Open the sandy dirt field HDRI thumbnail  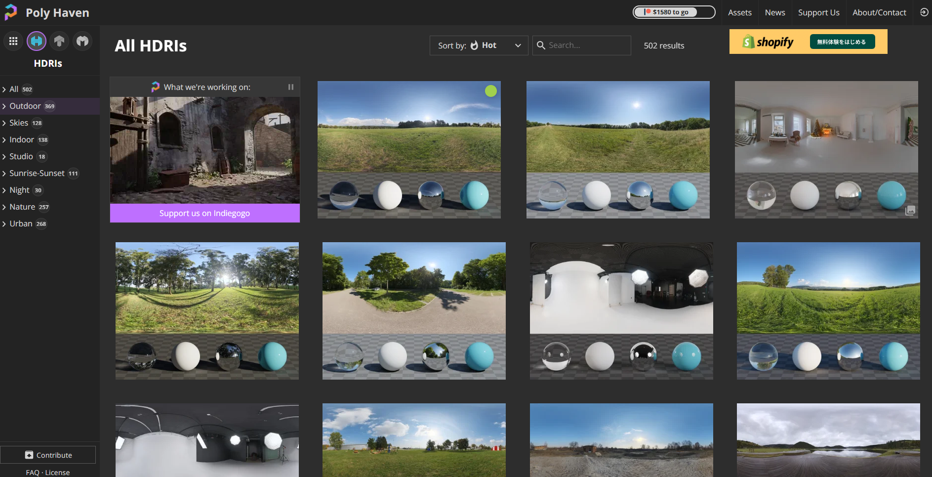[621, 440]
